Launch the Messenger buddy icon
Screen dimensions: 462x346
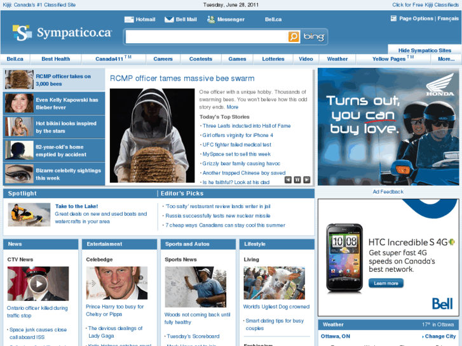[211, 20]
